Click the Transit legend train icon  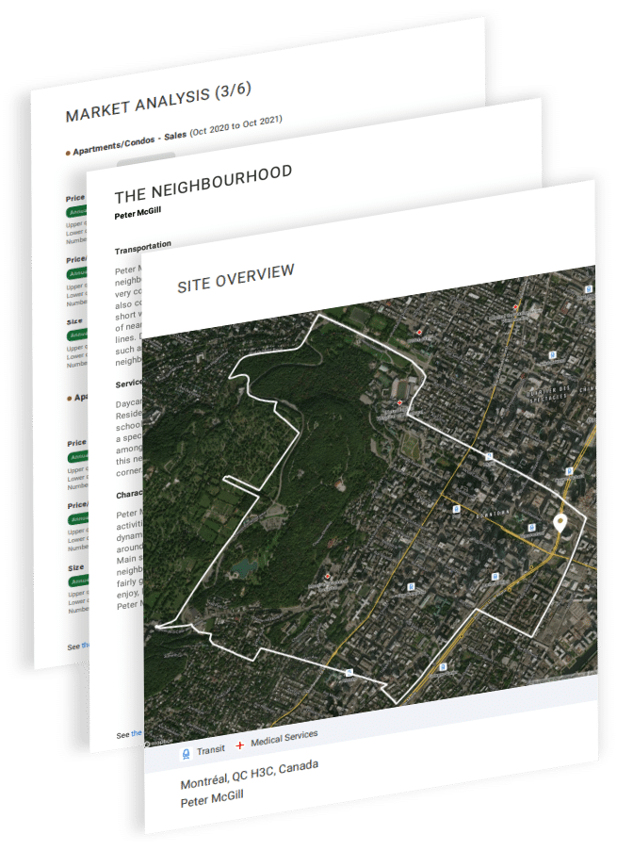click(x=186, y=754)
